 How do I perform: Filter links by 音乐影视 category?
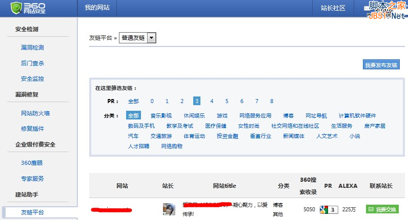[x=161, y=116]
